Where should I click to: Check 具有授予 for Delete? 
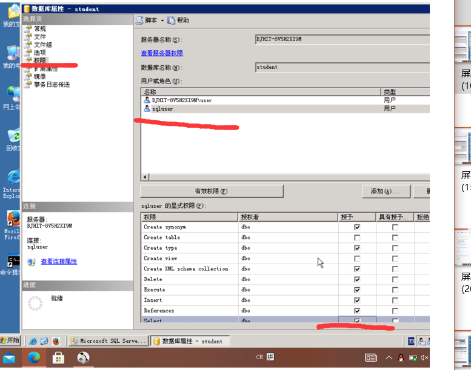395,279
